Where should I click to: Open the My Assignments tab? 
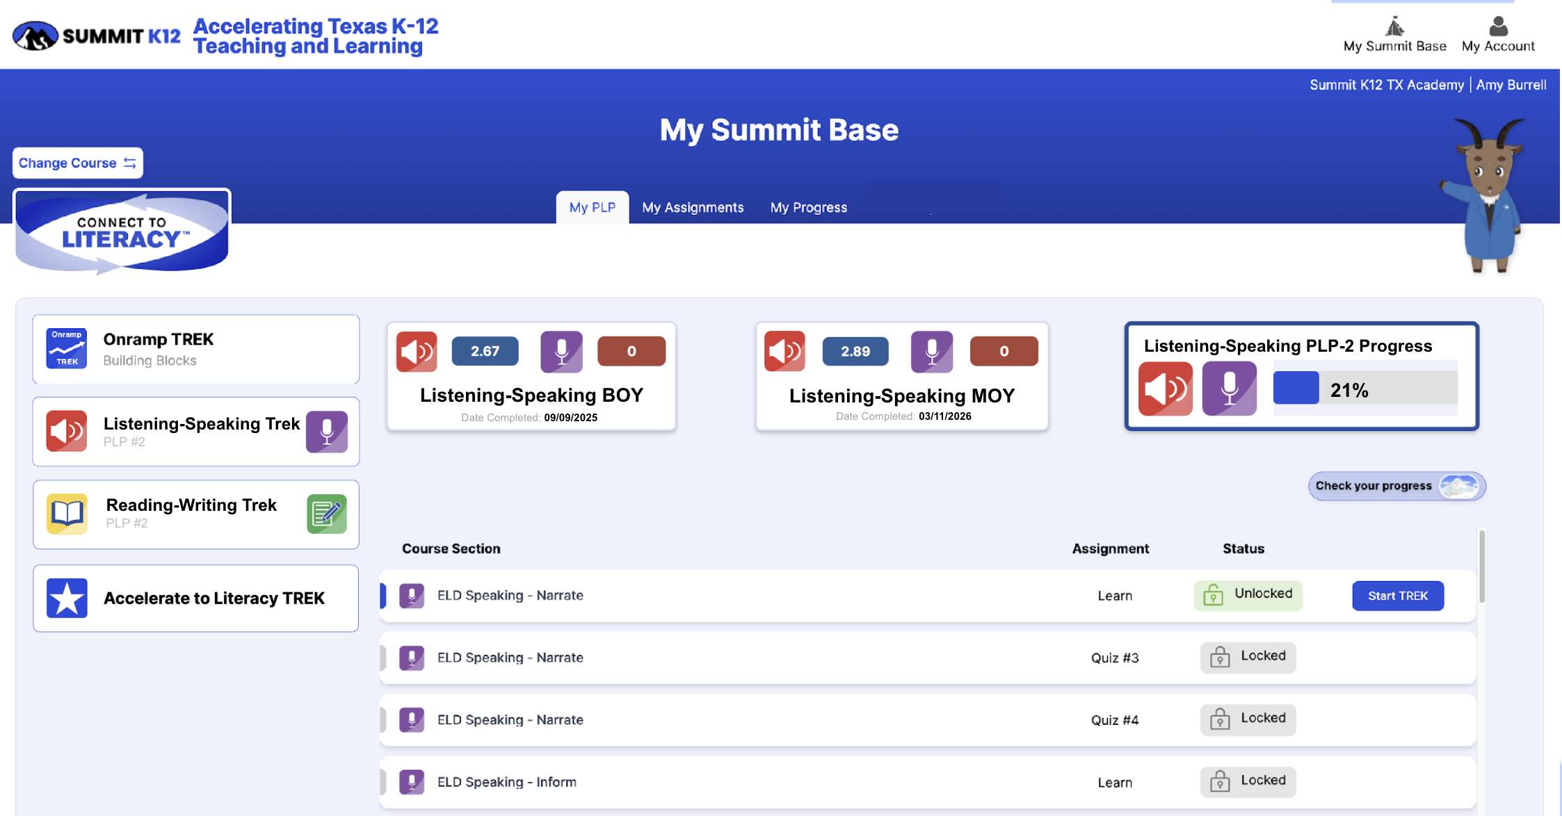click(693, 207)
